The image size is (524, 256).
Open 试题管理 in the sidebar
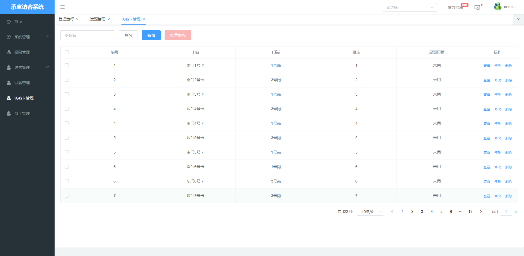point(22,83)
